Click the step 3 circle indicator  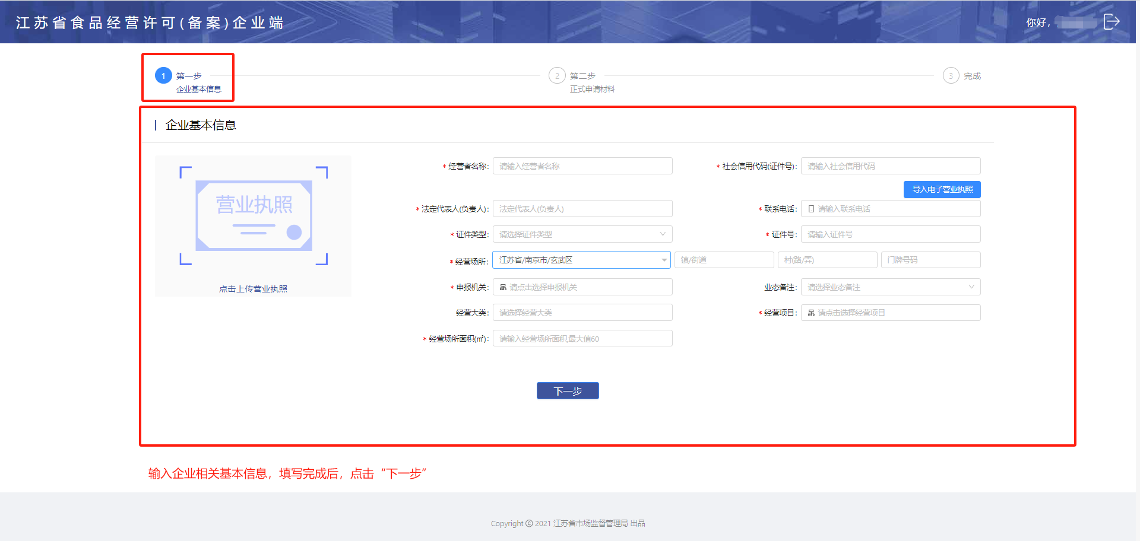click(951, 76)
